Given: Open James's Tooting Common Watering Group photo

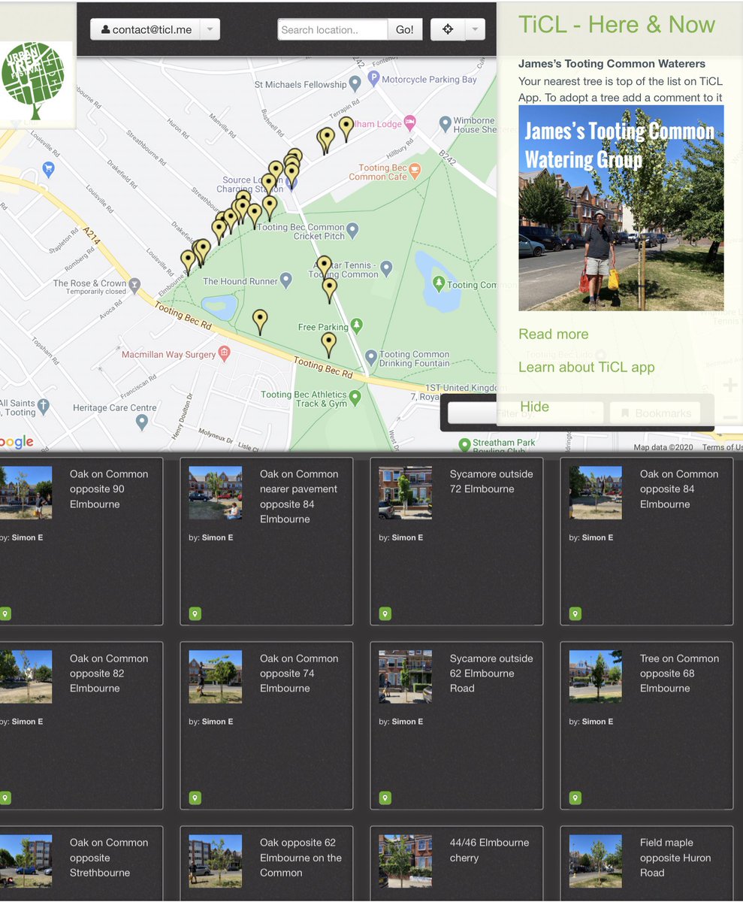Looking at the screenshot, I should [621, 207].
